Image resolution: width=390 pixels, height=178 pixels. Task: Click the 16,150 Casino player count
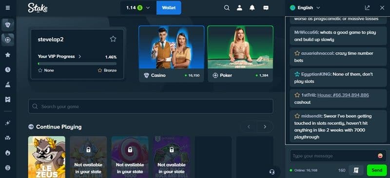pos(194,76)
